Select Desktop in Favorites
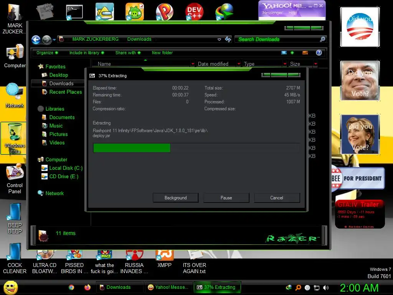 coord(58,75)
